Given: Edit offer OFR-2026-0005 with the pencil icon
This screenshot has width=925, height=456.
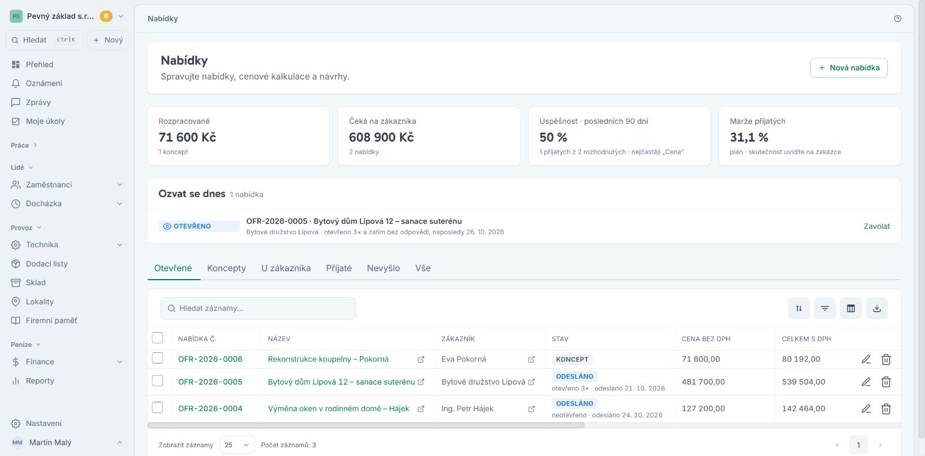Looking at the screenshot, I should click(866, 382).
